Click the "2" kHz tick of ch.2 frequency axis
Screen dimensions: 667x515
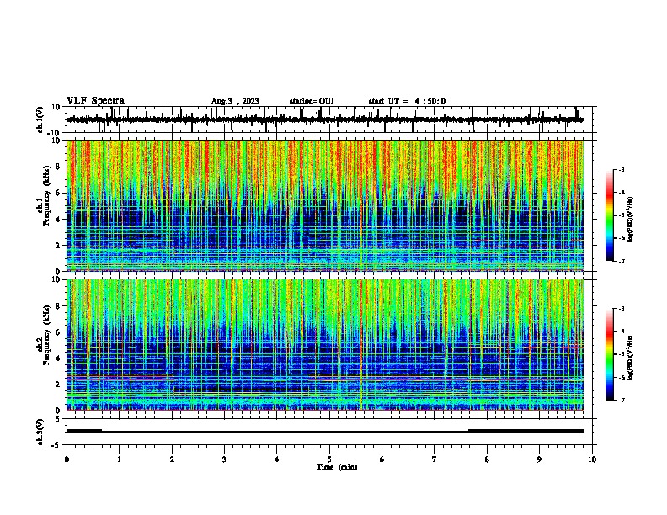[x=58, y=385]
